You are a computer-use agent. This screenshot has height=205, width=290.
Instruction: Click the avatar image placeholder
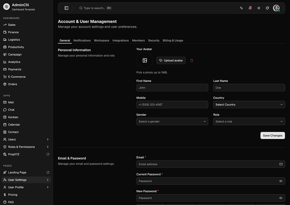click(145, 61)
